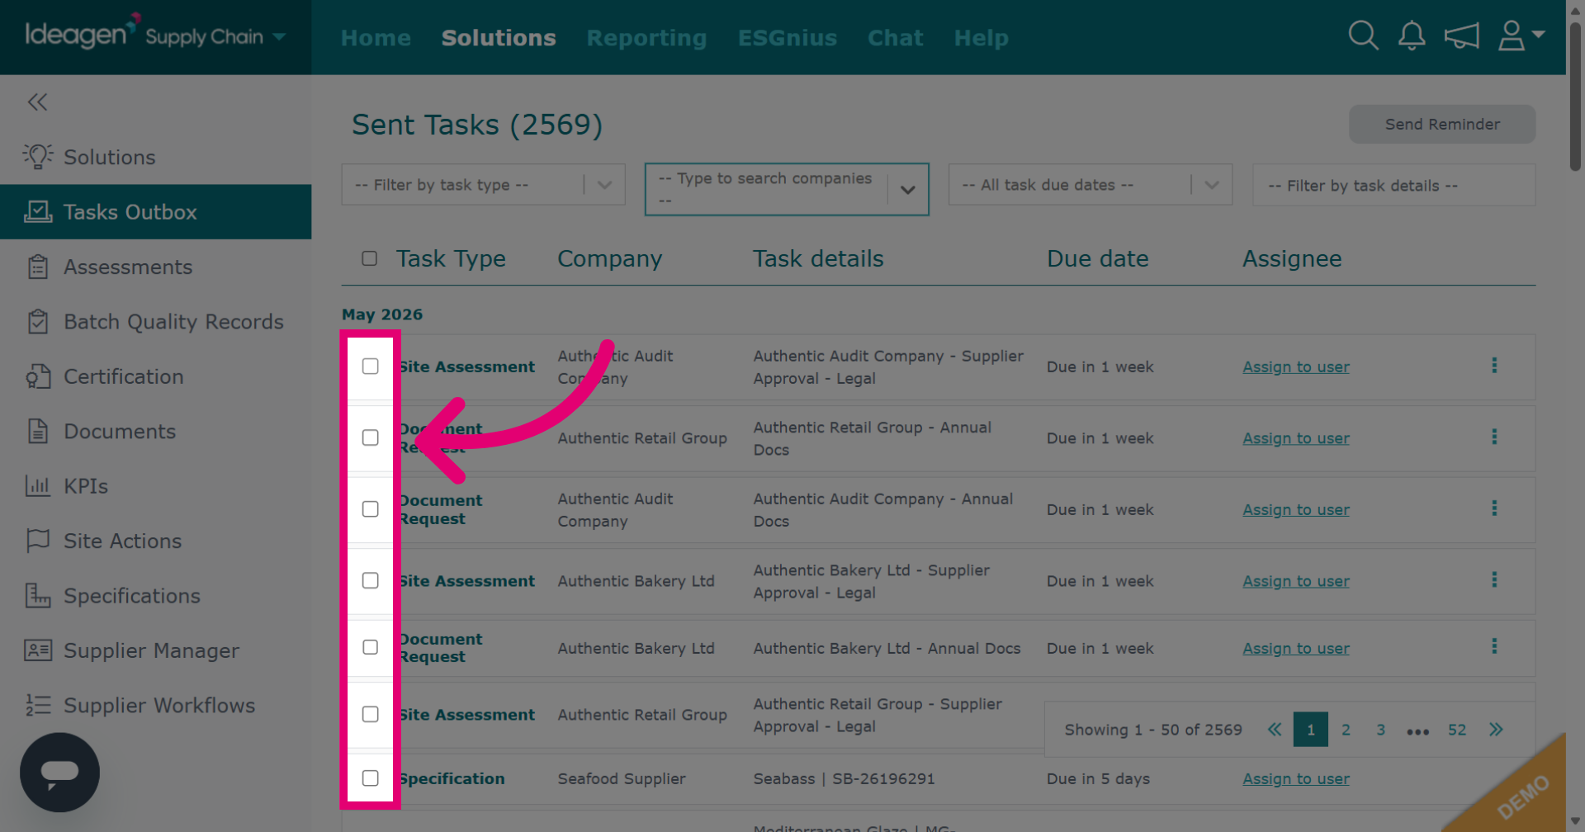1585x832 pixels.
Task: Open the Filter by task type dropdown
Action: pyautogui.click(x=483, y=185)
